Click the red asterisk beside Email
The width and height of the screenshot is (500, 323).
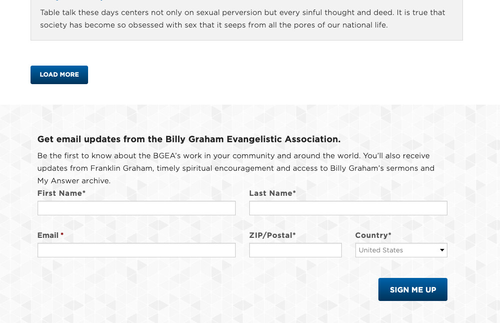pos(62,235)
